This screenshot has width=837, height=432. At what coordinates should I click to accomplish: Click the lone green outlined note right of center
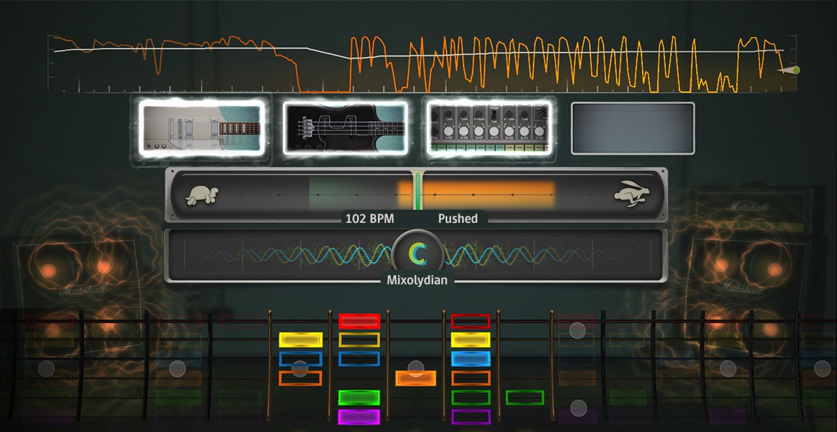coord(524,397)
